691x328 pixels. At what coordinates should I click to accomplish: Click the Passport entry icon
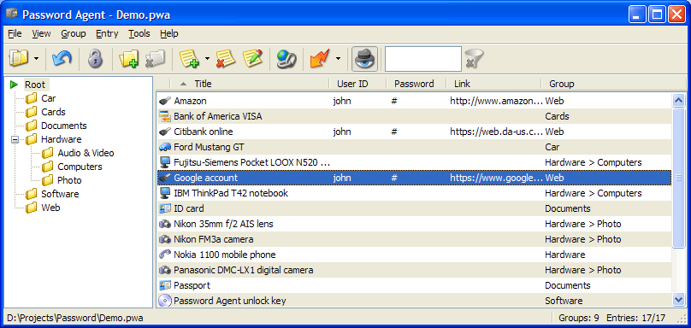click(x=164, y=285)
